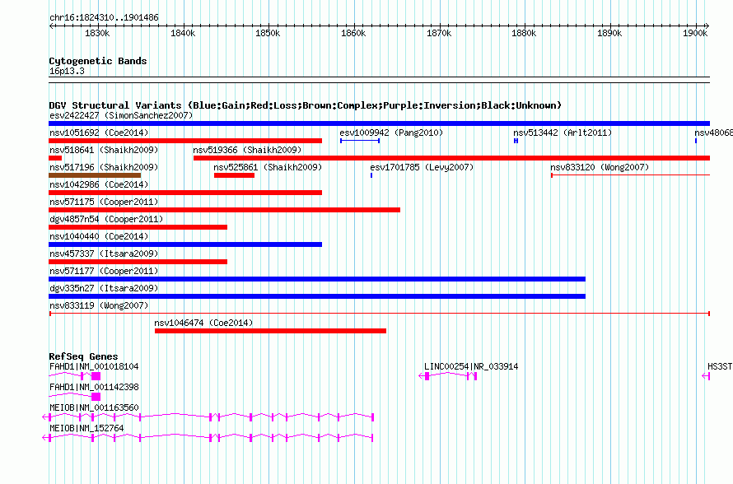Select the small blue nsv513442 marker

tap(516, 141)
